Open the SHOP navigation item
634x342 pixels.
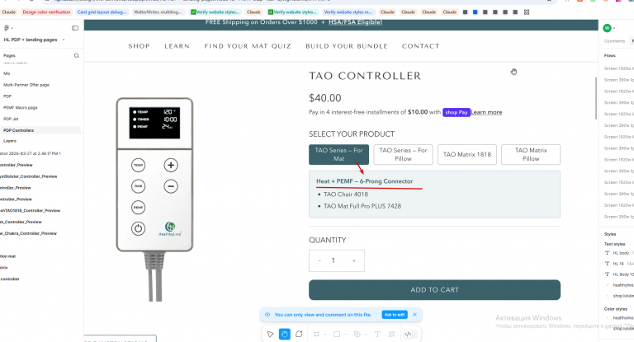click(x=139, y=46)
